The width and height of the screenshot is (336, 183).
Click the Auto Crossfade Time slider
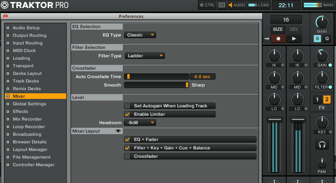[x=156, y=76]
